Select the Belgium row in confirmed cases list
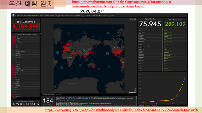Screen dimensions: 202x113 coord(26,56)
